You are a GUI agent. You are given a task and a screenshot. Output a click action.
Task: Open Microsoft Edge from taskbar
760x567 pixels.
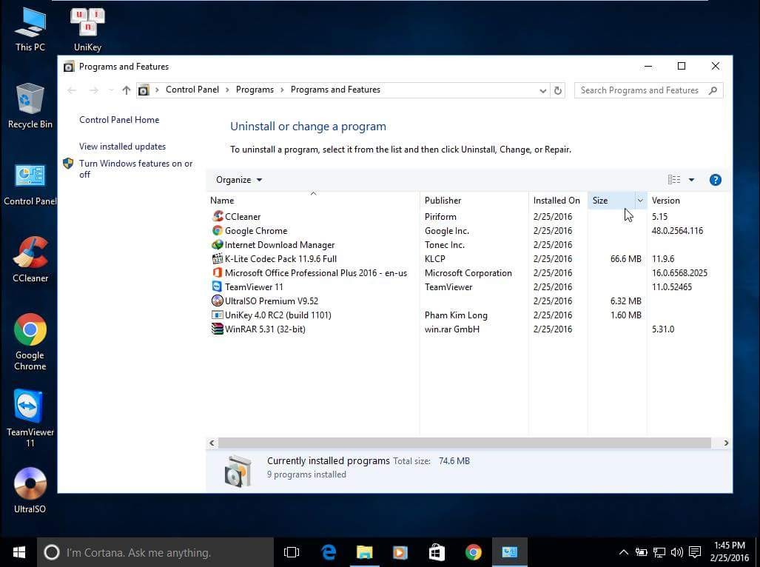[329, 552]
